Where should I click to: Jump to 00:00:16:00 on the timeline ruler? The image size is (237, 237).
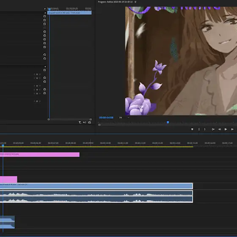point(210,143)
